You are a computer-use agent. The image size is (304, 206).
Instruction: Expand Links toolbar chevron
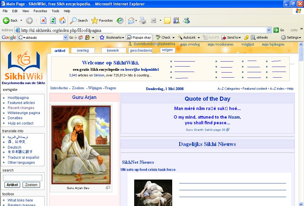pos(302,29)
